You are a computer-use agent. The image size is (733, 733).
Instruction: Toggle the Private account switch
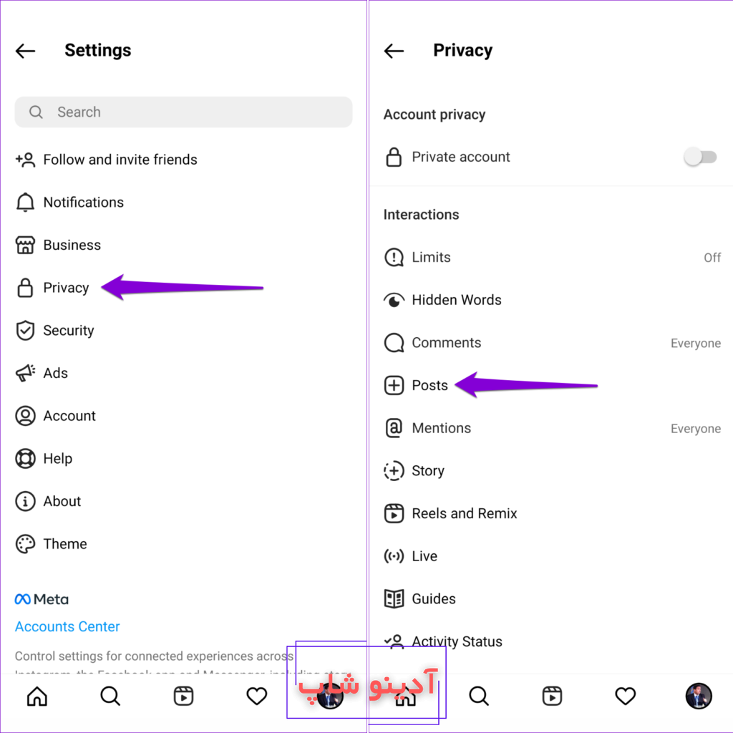tap(700, 157)
